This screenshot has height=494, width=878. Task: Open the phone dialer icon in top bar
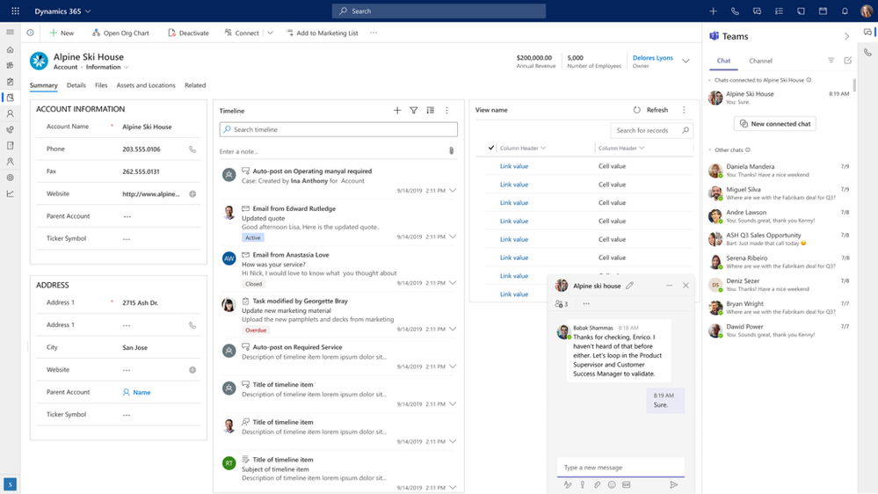pos(735,11)
